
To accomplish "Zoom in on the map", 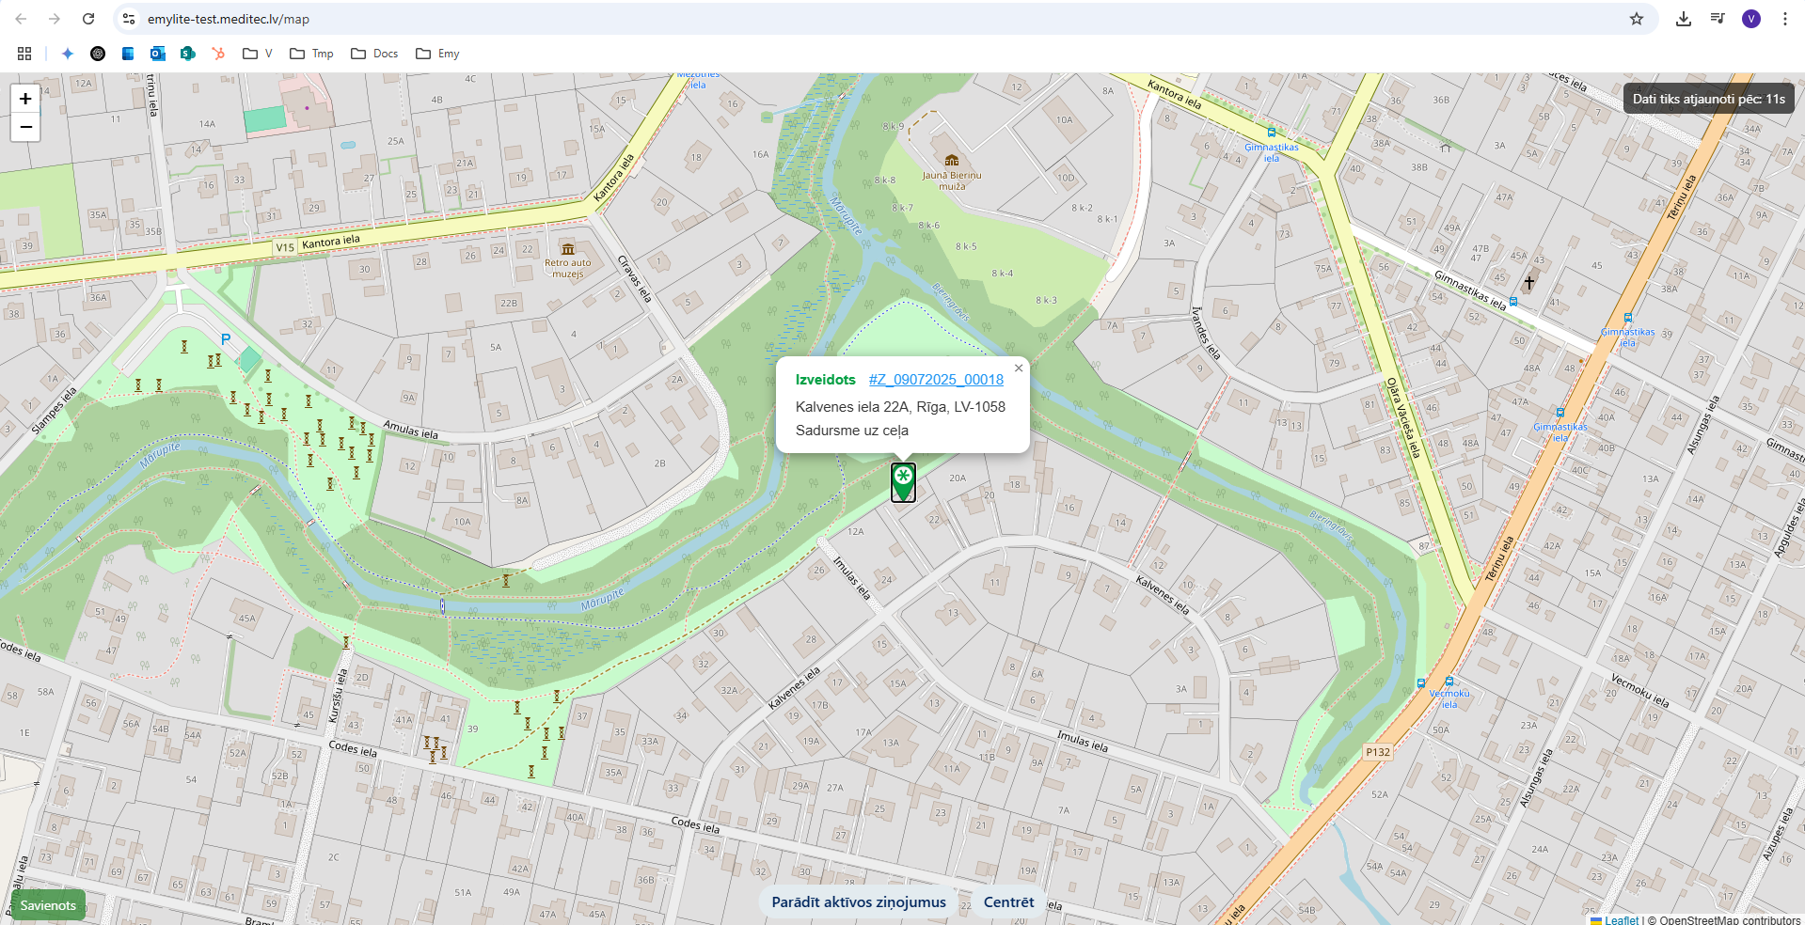I will 25,99.
